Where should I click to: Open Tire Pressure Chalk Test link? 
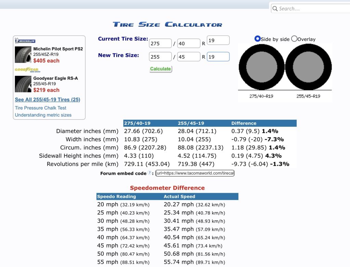[41, 108]
